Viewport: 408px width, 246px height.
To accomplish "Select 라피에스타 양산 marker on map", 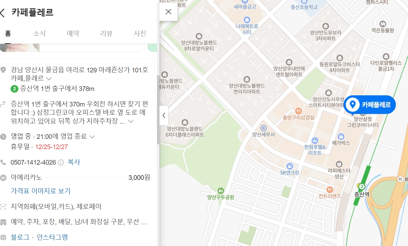I will point(339,164).
